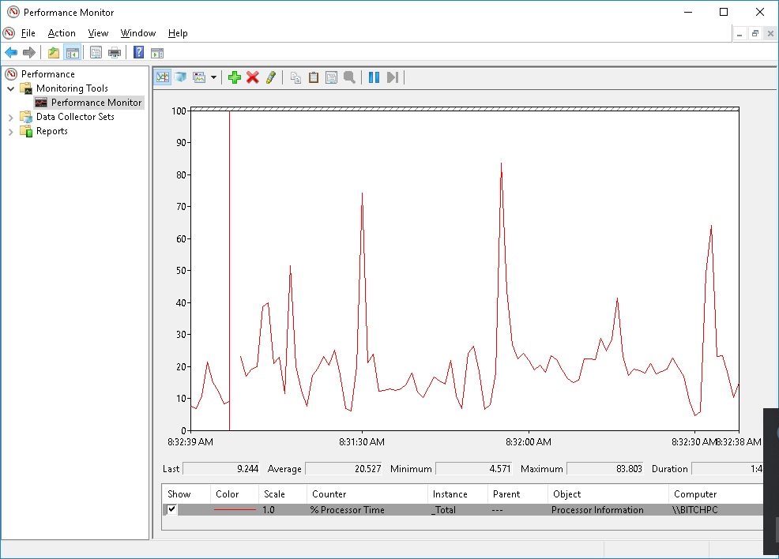Click the Performance Monitor system icon in the title bar
Image resolution: width=779 pixels, height=559 pixels.
13,12
